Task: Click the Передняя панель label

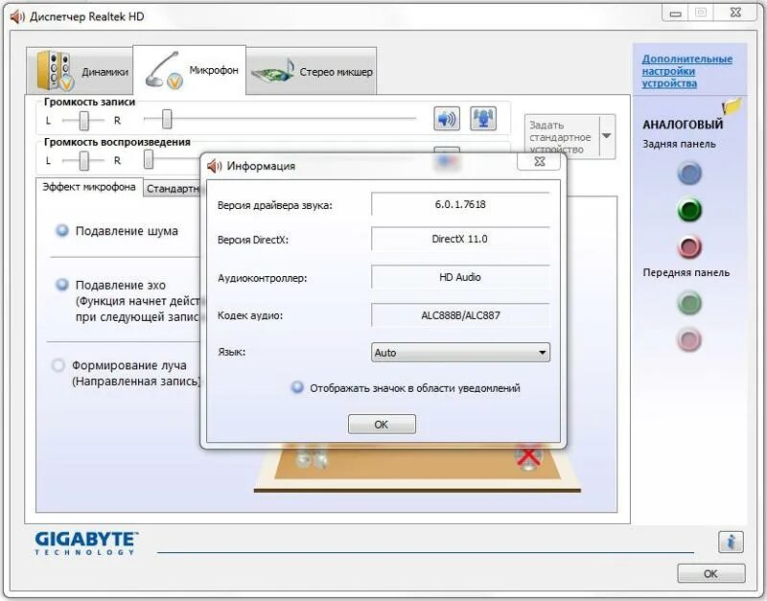Action: pyautogui.click(x=686, y=273)
